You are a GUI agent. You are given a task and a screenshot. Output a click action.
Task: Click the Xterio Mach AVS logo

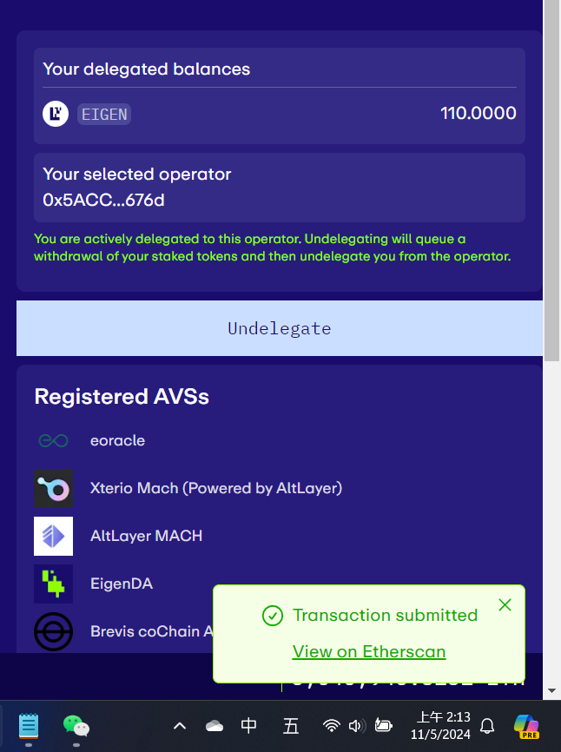click(53, 488)
